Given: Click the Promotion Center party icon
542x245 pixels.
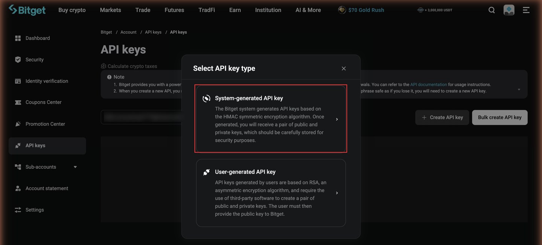Looking at the screenshot, I should [18, 124].
